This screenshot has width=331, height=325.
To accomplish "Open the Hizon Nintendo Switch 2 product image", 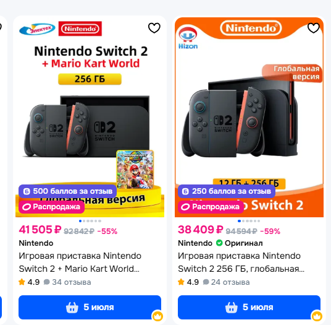I will 249,117.
